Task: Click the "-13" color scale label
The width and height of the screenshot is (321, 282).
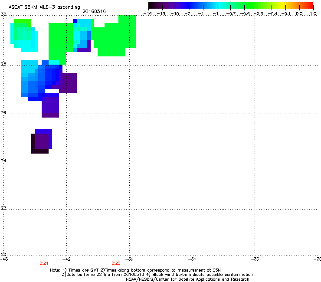Action: (x=161, y=14)
